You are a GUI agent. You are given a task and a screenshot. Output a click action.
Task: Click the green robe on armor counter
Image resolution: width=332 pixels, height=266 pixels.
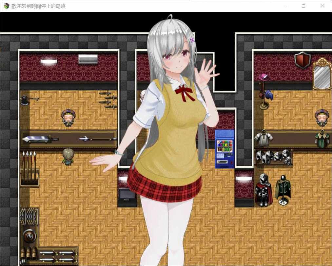point(323,139)
